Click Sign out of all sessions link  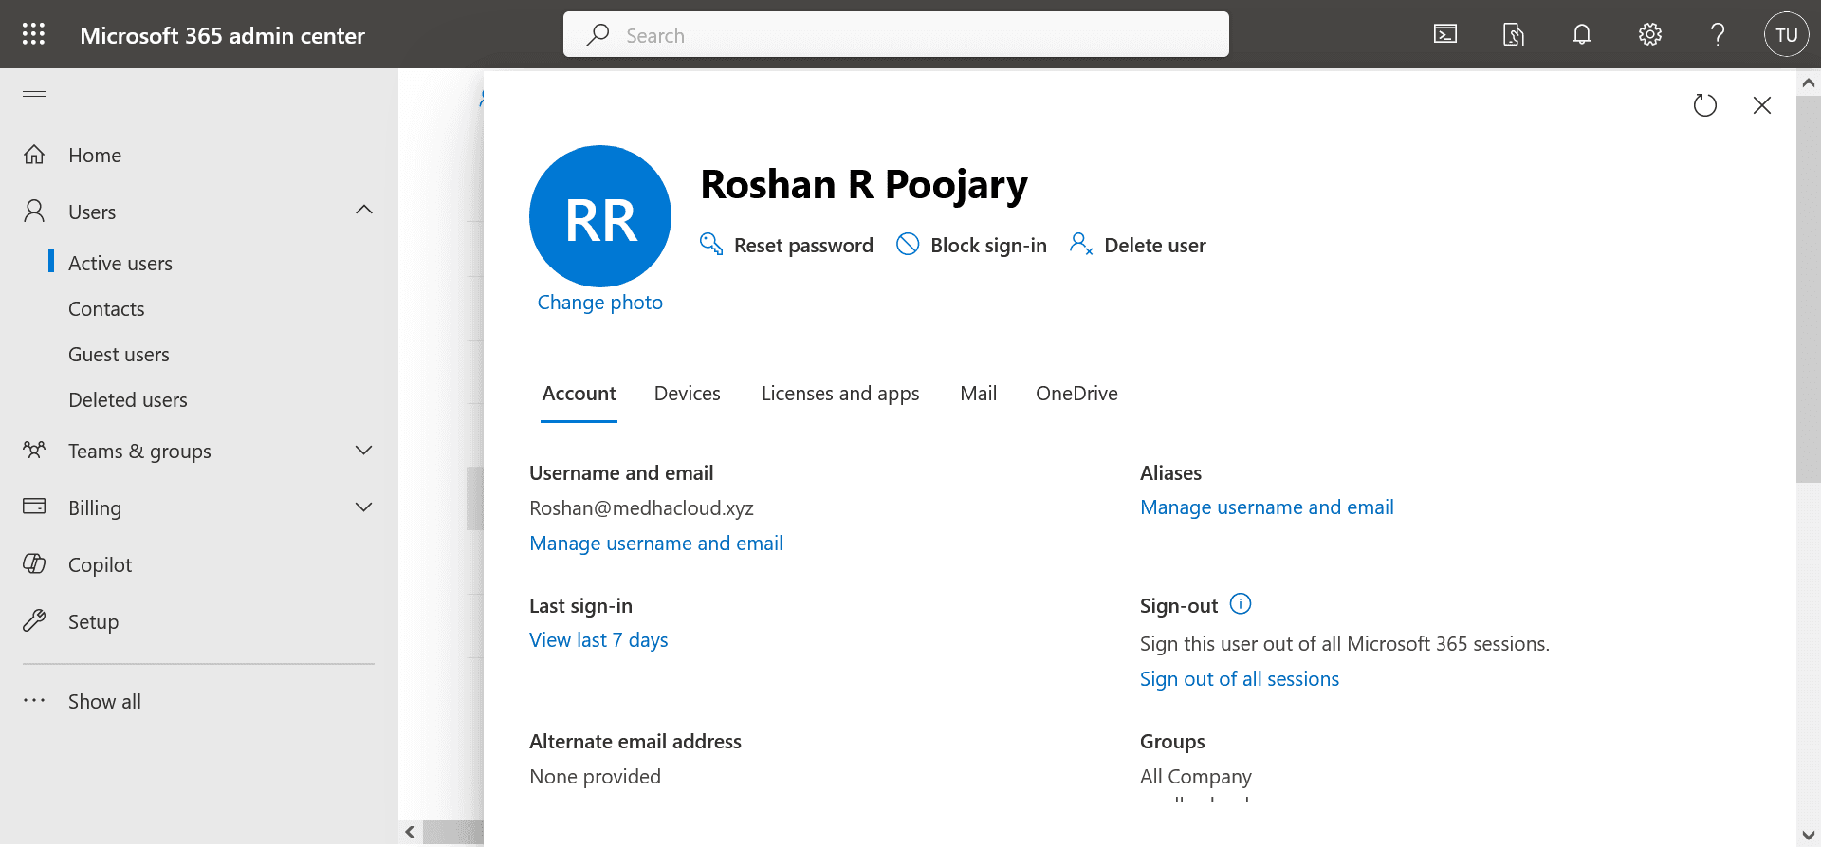coord(1239,679)
